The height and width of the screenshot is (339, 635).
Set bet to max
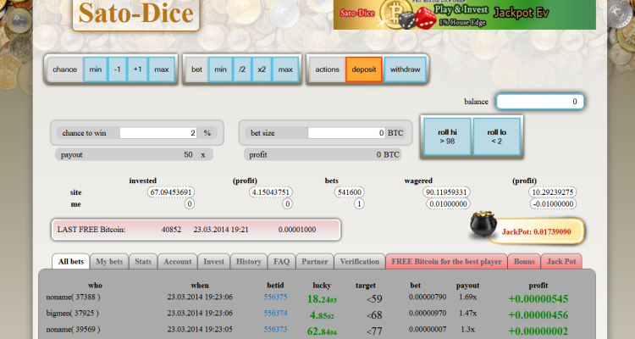click(285, 69)
